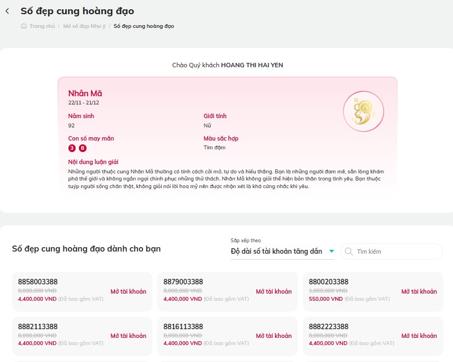Go to Trang chủ breadcrumb
The image size is (453, 362).
pyautogui.click(x=42, y=26)
